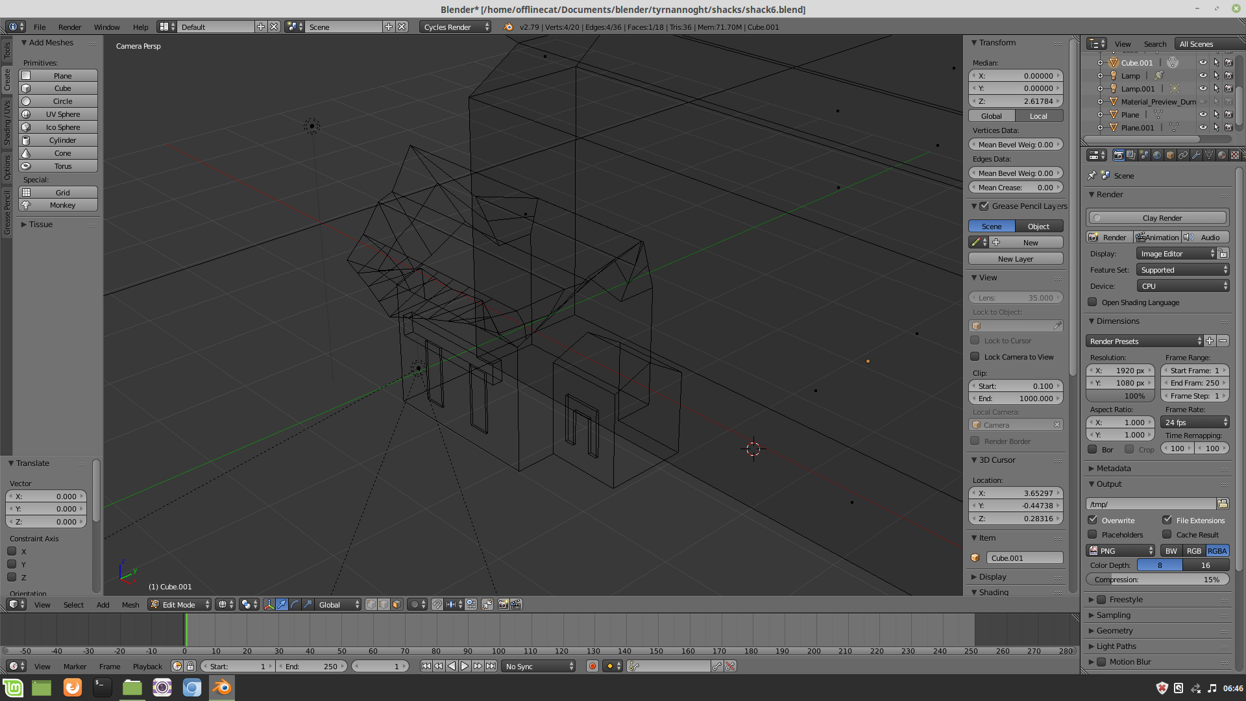Open the Modifiers wrench properties tab
1246x701 pixels.
pyautogui.click(x=1196, y=155)
